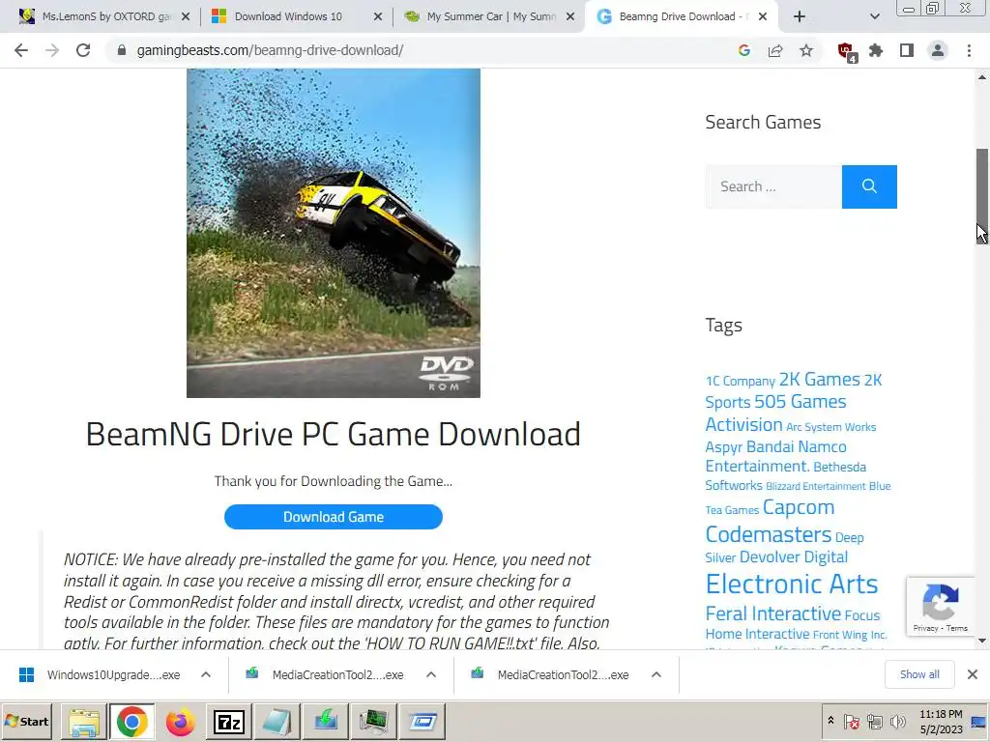Toggle the browser side panel
The height and width of the screenshot is (742, 990).
tap(907, 50)
